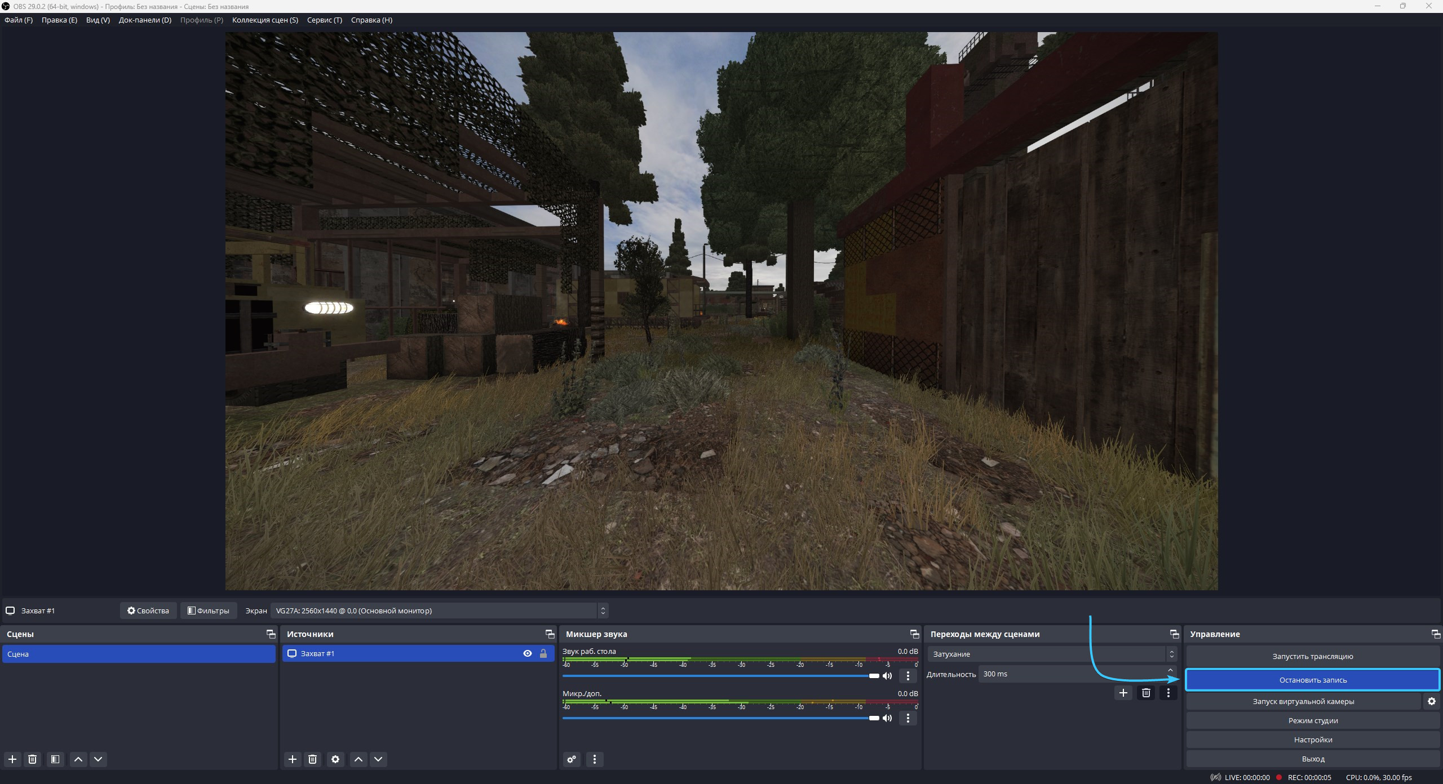Open the Коллекция сцен menu
This screenshot has width=1443, height=784.
coord(265,20)
